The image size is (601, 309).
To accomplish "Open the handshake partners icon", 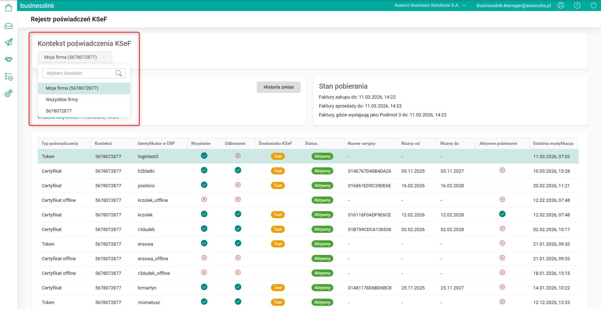I will pos(9,59).
